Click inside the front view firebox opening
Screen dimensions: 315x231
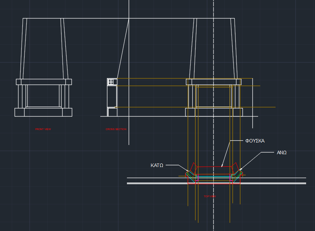tap(43, 95)
